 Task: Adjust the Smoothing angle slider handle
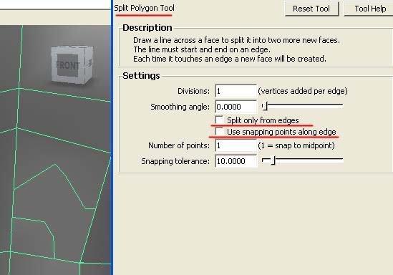click(x=265, y=106)
